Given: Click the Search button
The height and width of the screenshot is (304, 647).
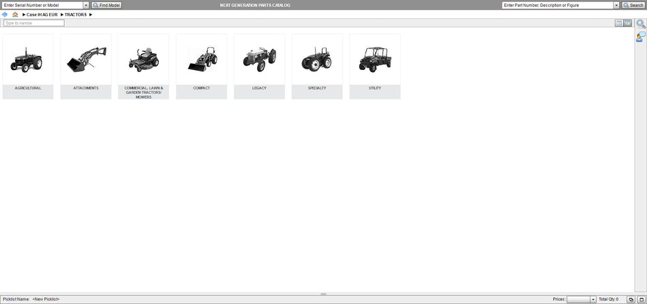Looking at the screenshot, I should coord(633,5).
